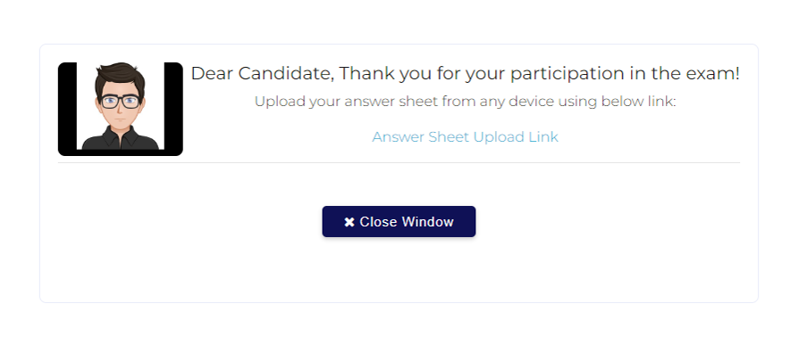Open the Answer Sheet Upload Link
The image size is (807, 345).
pos(465,137)
